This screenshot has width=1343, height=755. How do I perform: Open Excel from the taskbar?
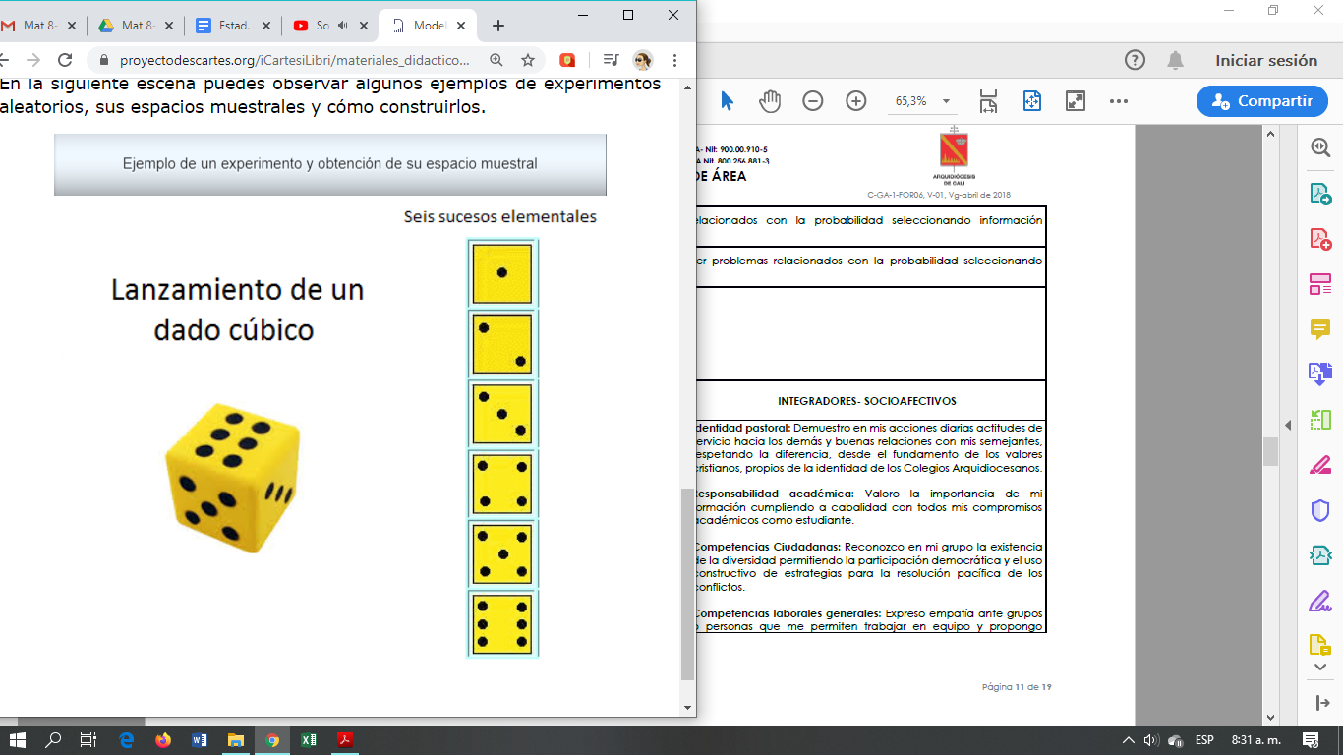coord(308,739)
